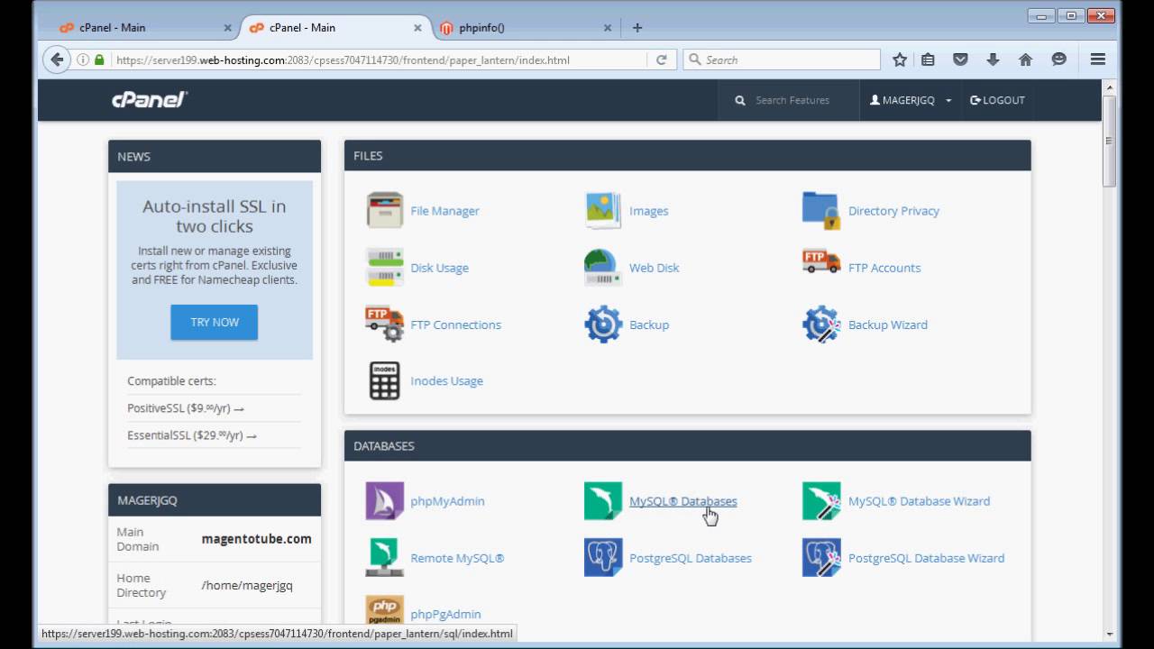Image resolution: width=1154 pixels, height=649 pixels.
Task: Click the Inodes Usage text link
Action: point(446,381)
